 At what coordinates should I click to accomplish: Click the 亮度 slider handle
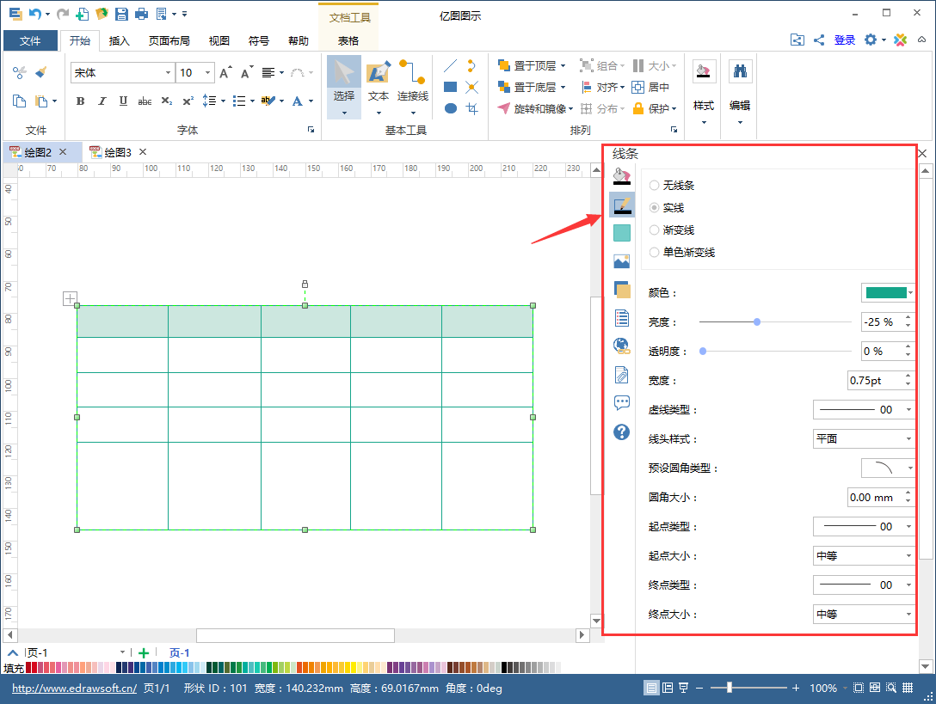click(757, 322)
